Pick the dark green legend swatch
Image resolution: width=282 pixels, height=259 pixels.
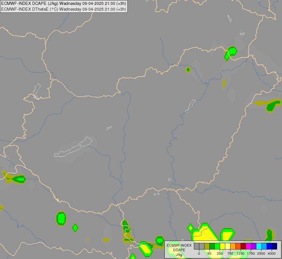pyautogui.click(x=212, y=246)
